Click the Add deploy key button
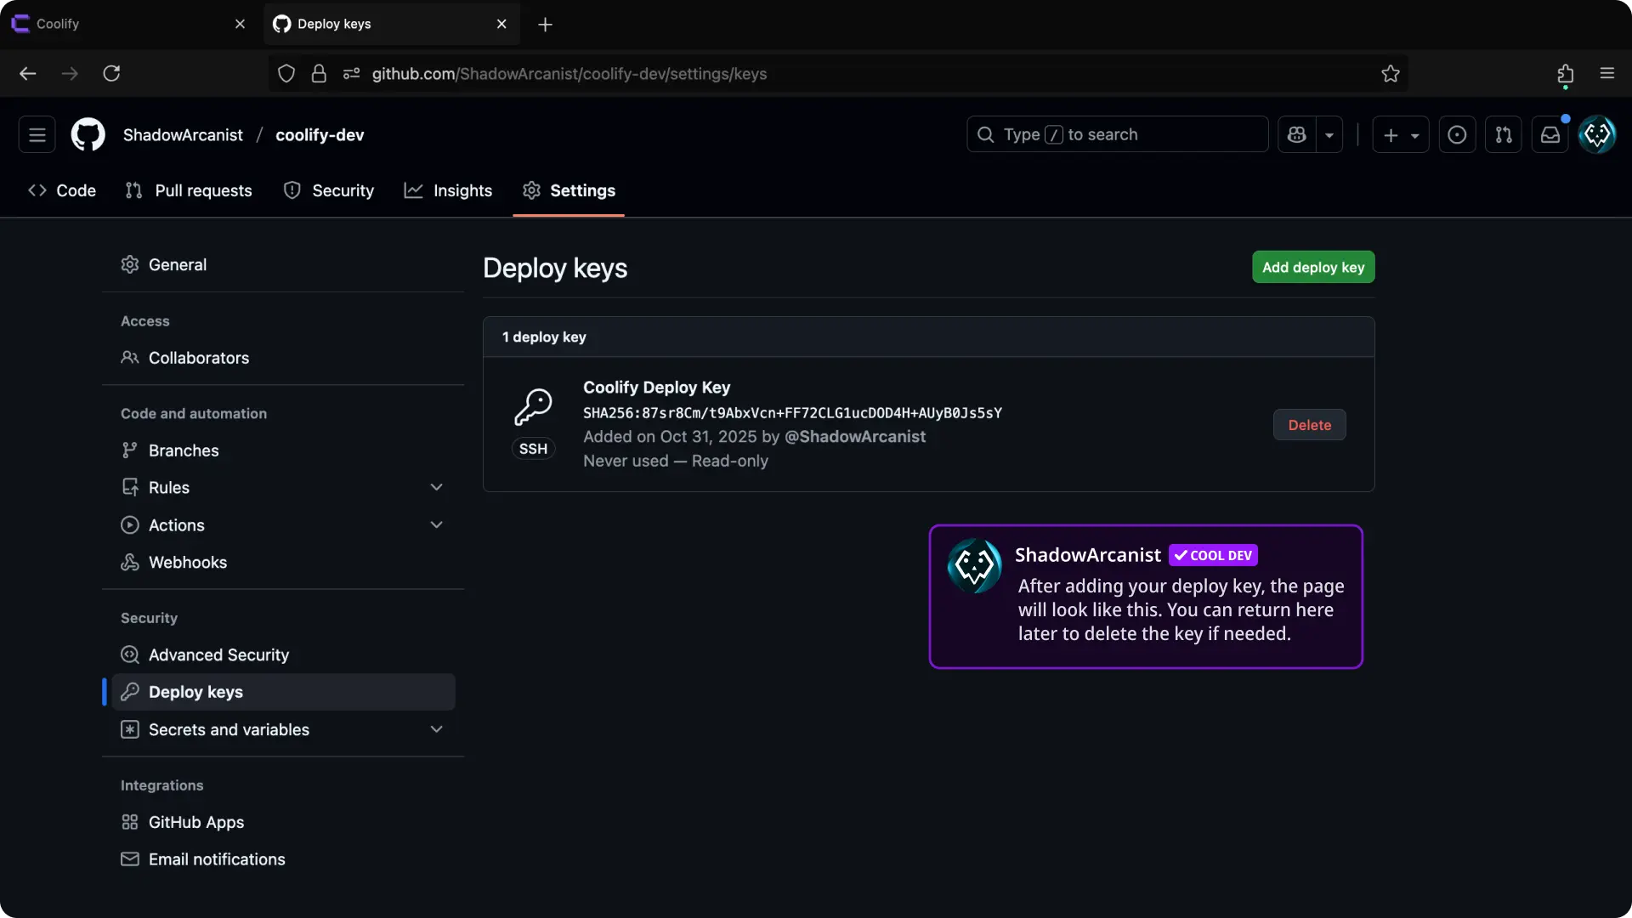Image resolution: width=1632 pixels, height=918 pixels. [x=1312, y=267]
